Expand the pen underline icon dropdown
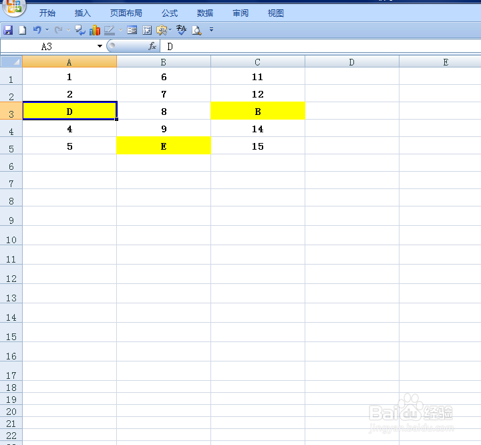The image size is (481, 445). [120, 30]
